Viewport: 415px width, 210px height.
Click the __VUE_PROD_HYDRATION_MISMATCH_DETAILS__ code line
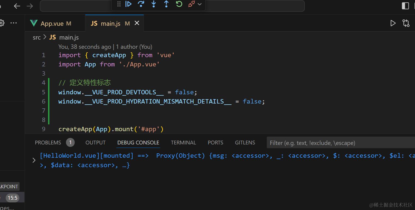click(x=162, y=101)
